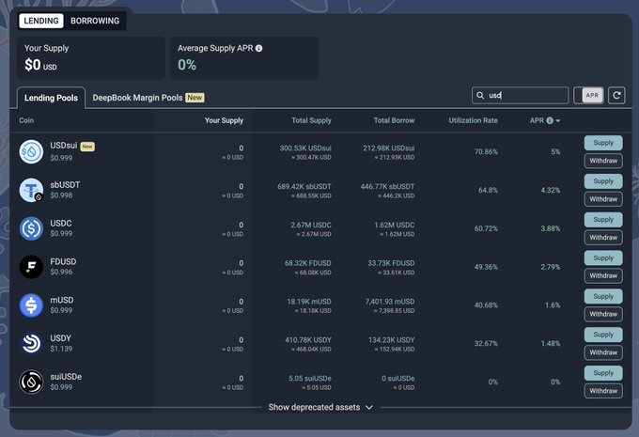Click the Total Supply column header
The height and width of the screenshot is (437, 639).
311,120
